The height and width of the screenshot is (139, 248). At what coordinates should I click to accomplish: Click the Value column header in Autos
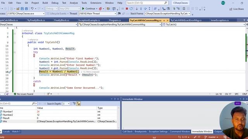point(66,108)
